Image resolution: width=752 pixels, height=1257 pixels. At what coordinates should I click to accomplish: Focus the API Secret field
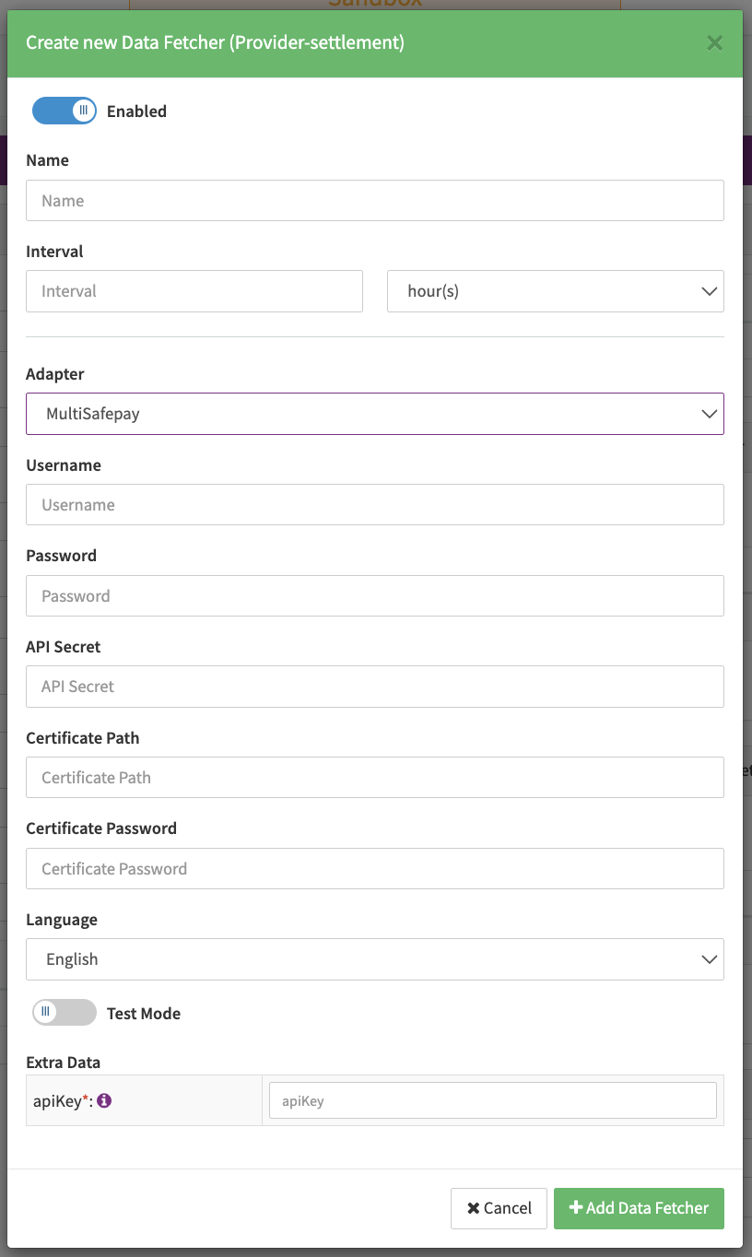[374, 687]
